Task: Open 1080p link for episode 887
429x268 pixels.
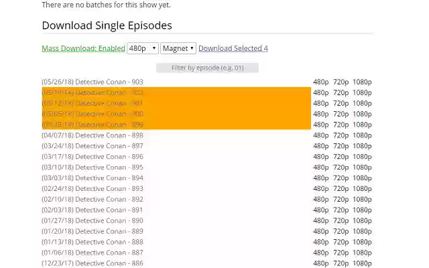Action: point(362,253)
